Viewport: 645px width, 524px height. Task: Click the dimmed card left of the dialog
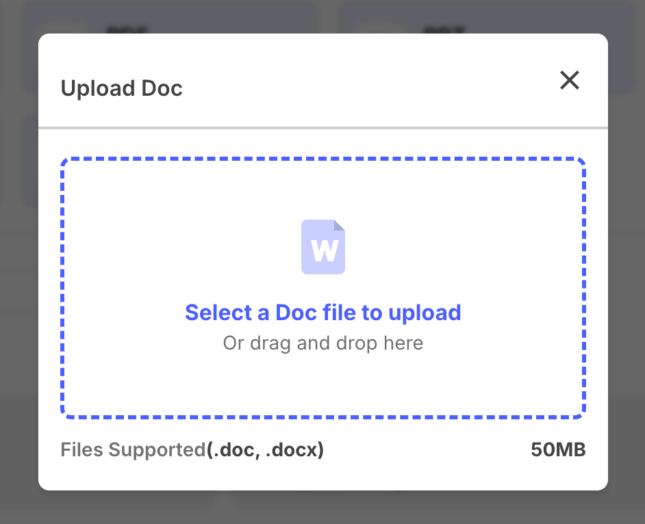pos(29,160)
